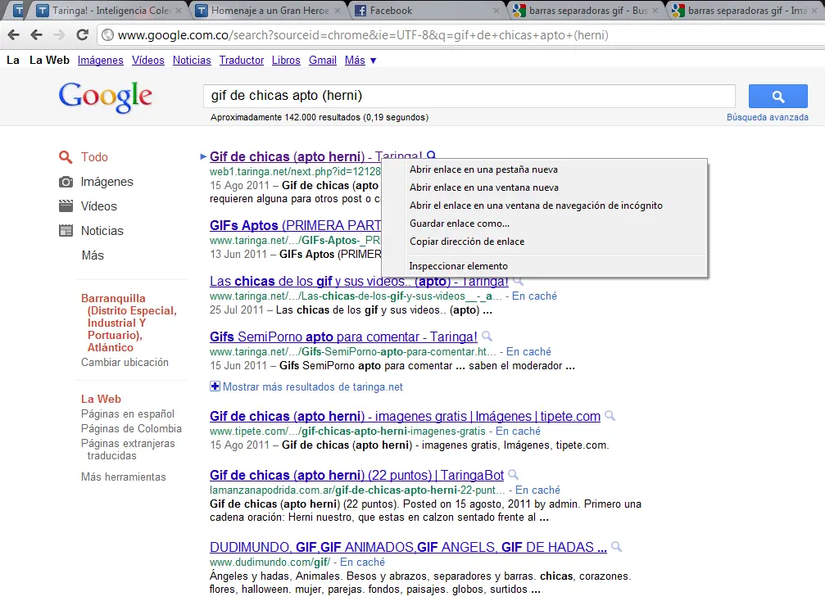Click preview magnifier beside DUDIMUNDO result
Image resolution: width=825 pixels, height=601 pixels.
pyautogui.click(x=616, y=547)
